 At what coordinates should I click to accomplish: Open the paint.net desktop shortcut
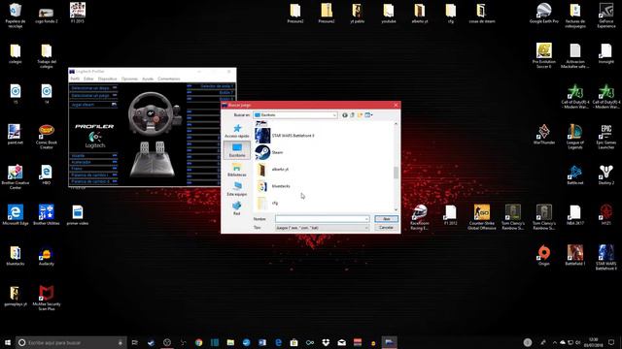16,135
